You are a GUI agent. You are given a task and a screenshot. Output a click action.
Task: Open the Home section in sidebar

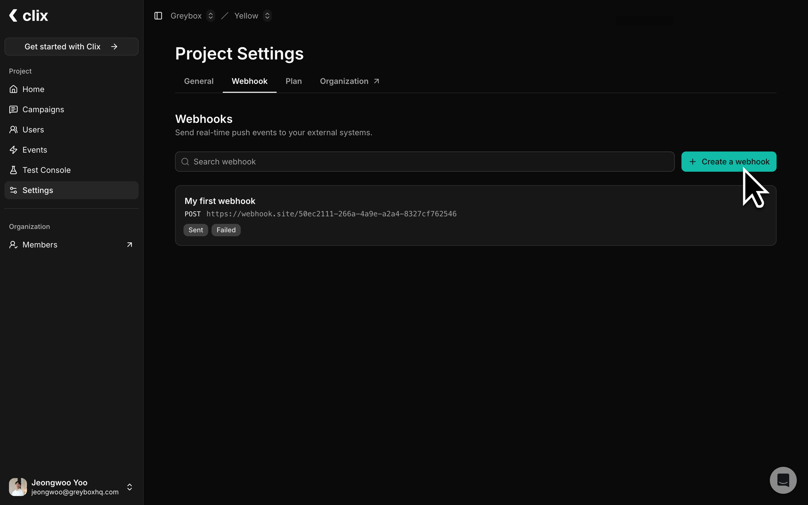33,89
